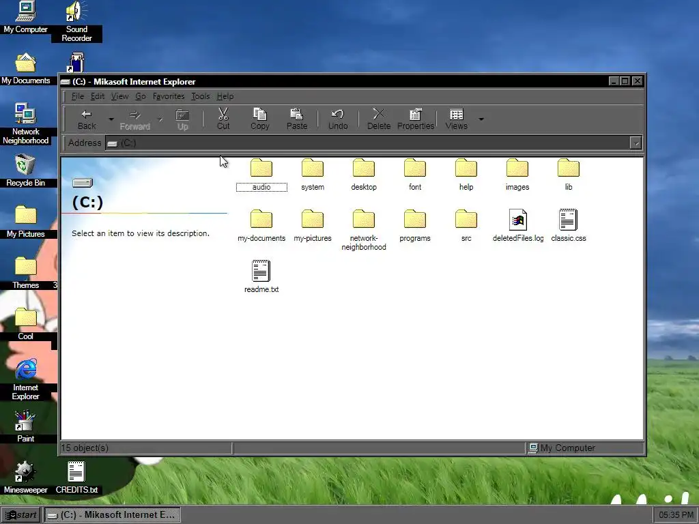This screenshot has width=699, height=524.
Task: Click the My Pictures desktop folder
Action: (25, 222)
